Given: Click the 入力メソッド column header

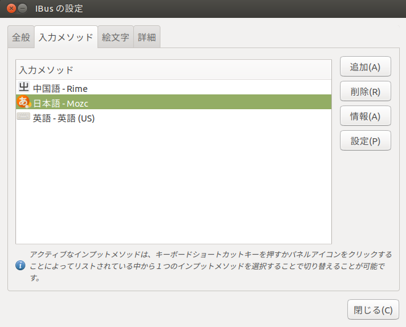Looking at the screenshot, I should [x=173, y=70].
